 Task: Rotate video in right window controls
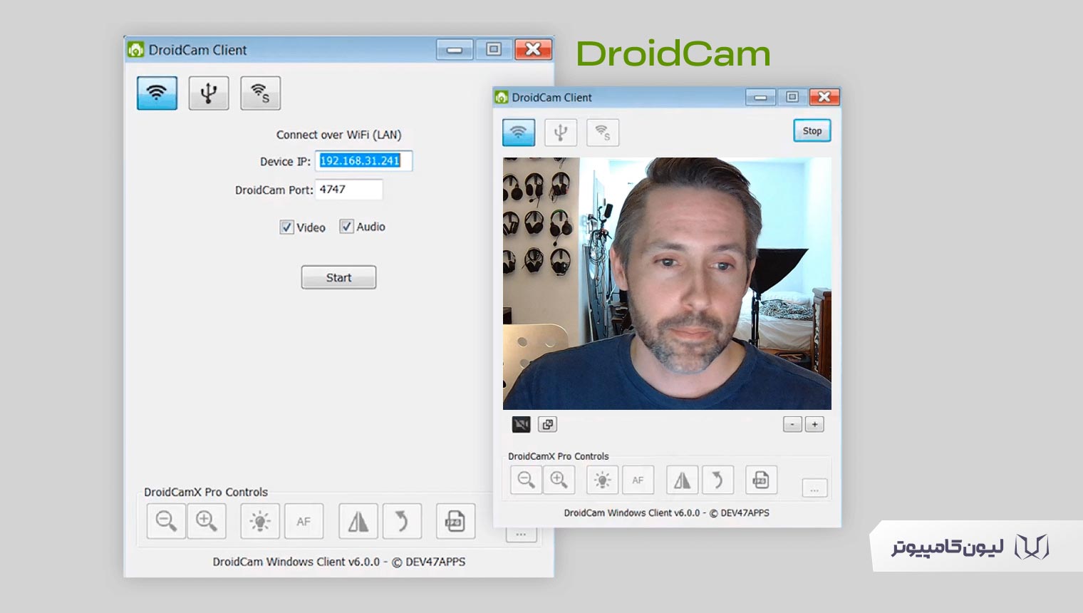tap(717, 480)
